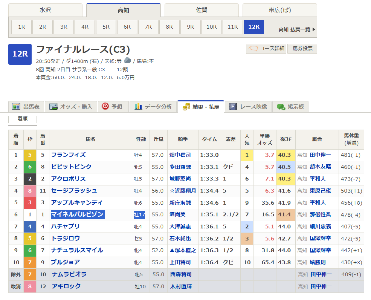Open jockey 大澤誠志 profile
371x300 pixels.
pos(180,227)
